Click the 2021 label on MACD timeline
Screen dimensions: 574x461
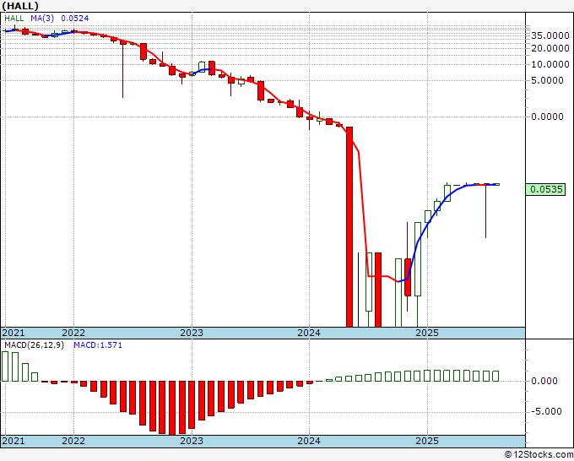click(14, 441)
